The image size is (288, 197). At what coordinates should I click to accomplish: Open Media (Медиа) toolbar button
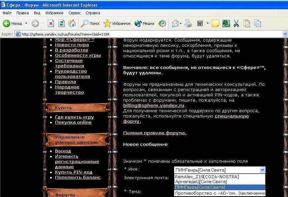pyautogui.click(x=144, y=23)
